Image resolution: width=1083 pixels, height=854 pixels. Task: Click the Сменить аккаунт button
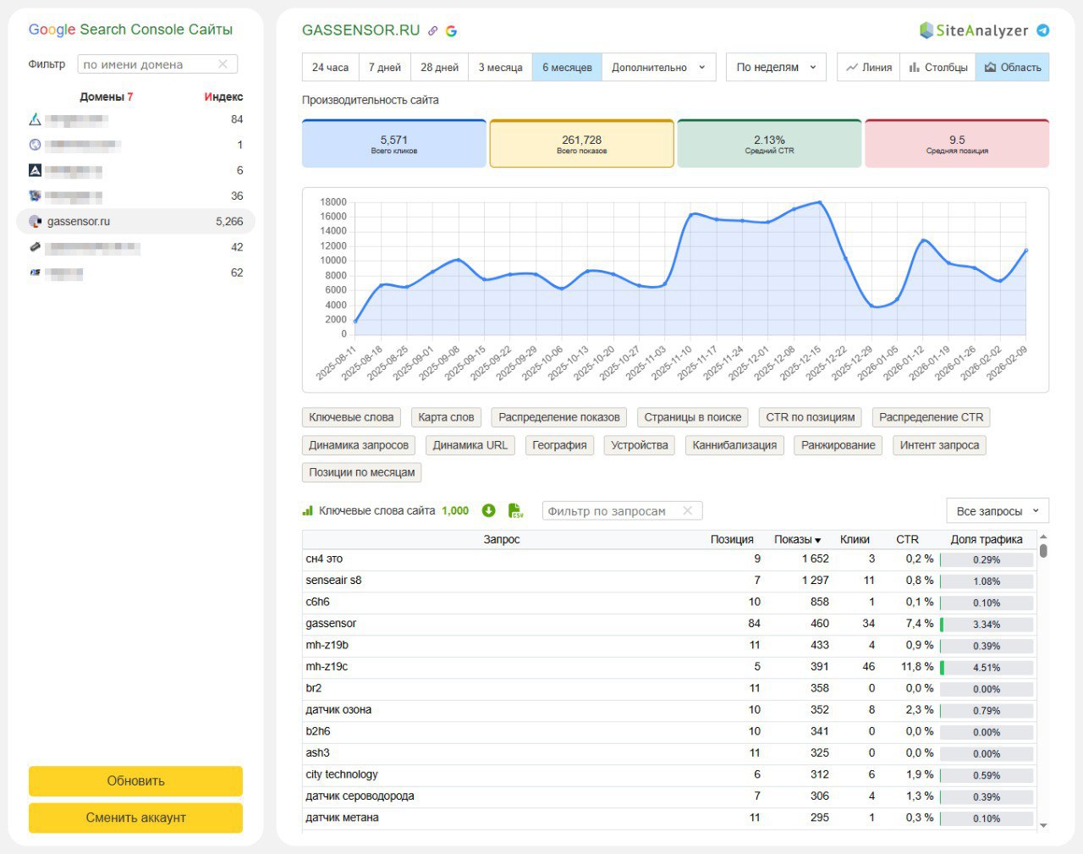(x=135, y=818)
